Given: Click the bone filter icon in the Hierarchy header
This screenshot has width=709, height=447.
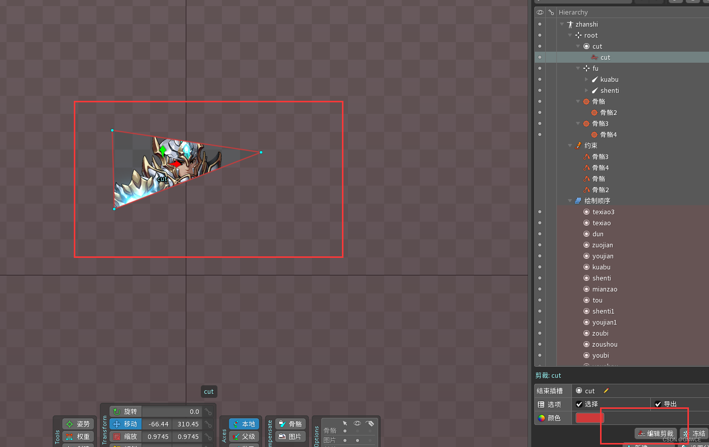Looking at the screenshot, I should click(551, 12).
